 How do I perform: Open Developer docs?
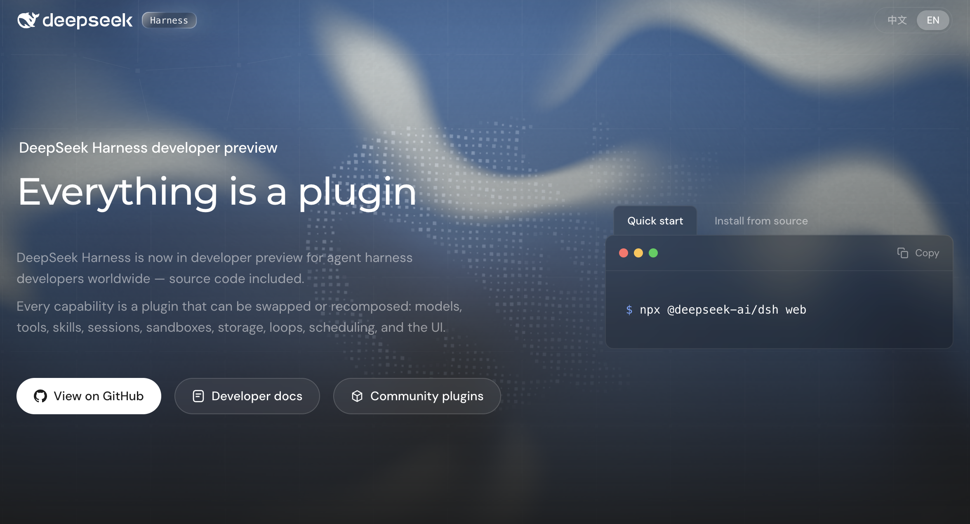pos(247,396)
